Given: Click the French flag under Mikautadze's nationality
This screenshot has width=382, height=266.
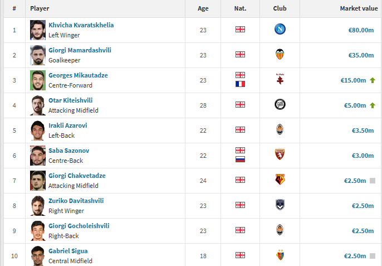Looking at the screenshot, I should (x=240, y=84).
